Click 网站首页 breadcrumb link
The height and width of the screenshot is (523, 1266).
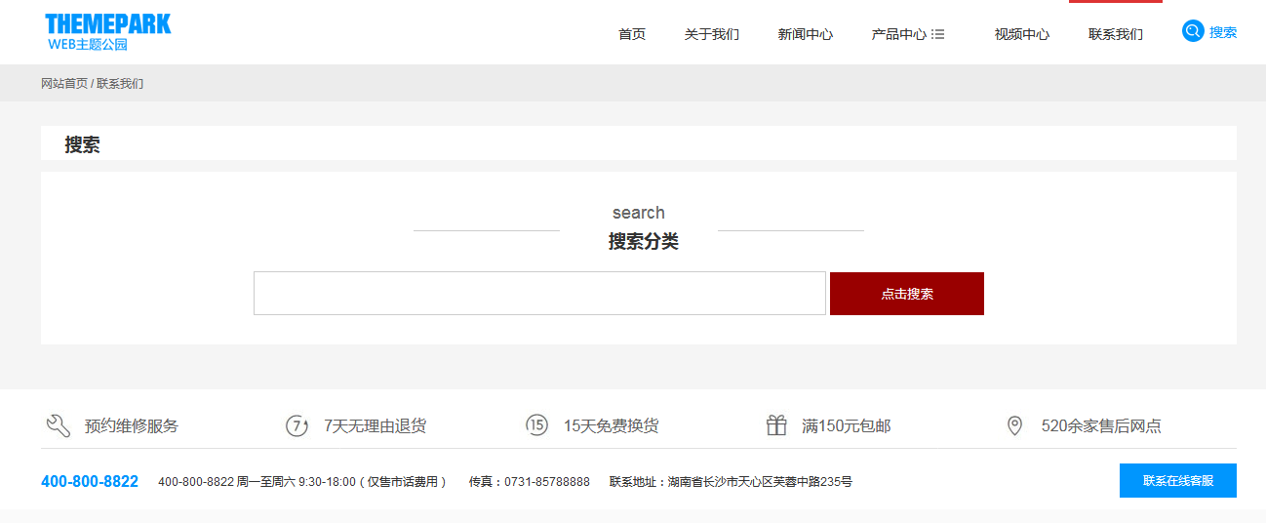coord(64,84)
